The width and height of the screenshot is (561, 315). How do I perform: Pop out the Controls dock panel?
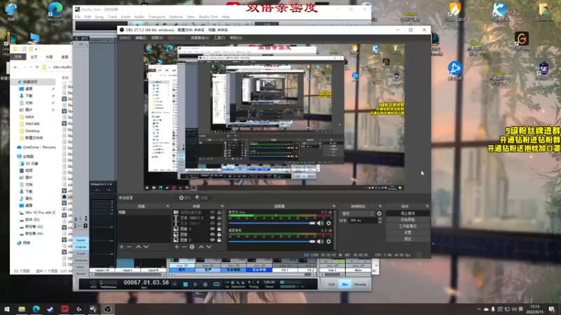pyautogui.click(x=427, y=206)
